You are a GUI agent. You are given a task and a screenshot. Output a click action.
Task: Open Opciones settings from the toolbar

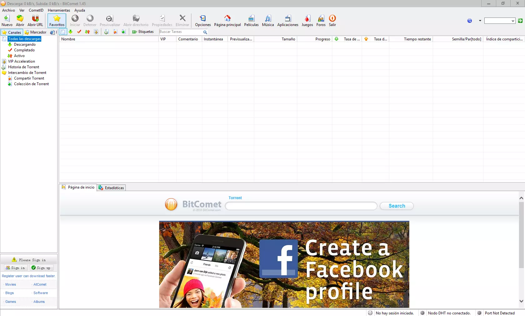(203, 21)
